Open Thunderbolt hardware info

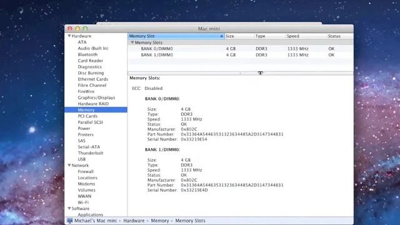click(90, 153)
